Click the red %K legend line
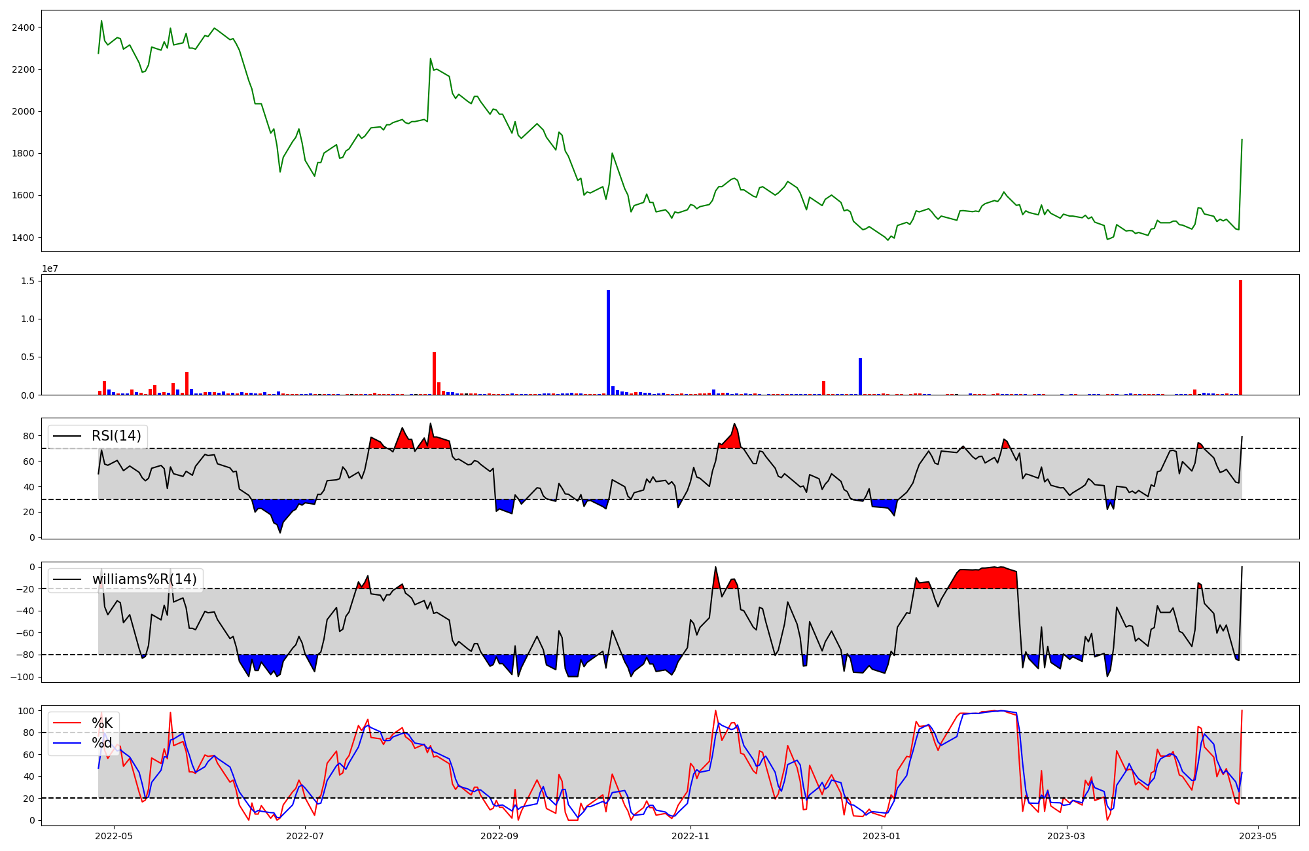The image size is (1309, 851). tap(67, 723)
